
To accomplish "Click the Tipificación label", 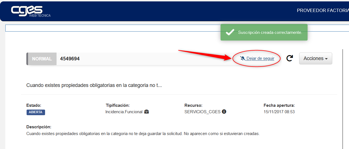I will tap(118, 105).
